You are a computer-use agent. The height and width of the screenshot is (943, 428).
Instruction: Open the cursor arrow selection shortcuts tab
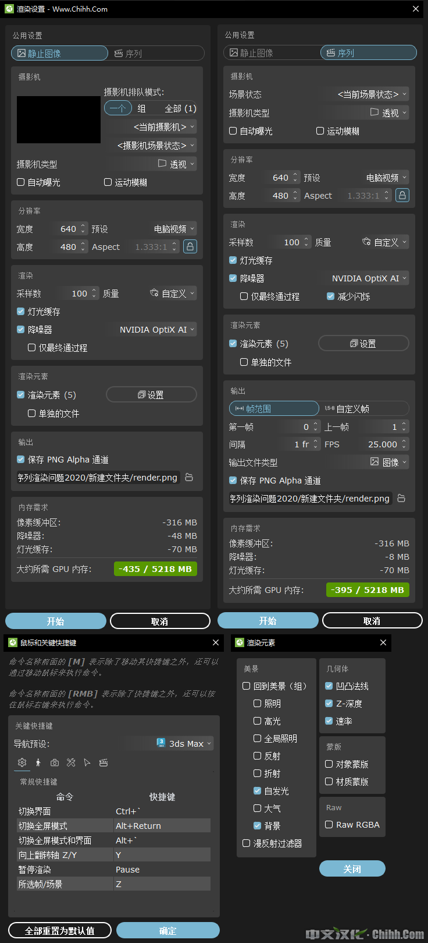click(87, 762)
